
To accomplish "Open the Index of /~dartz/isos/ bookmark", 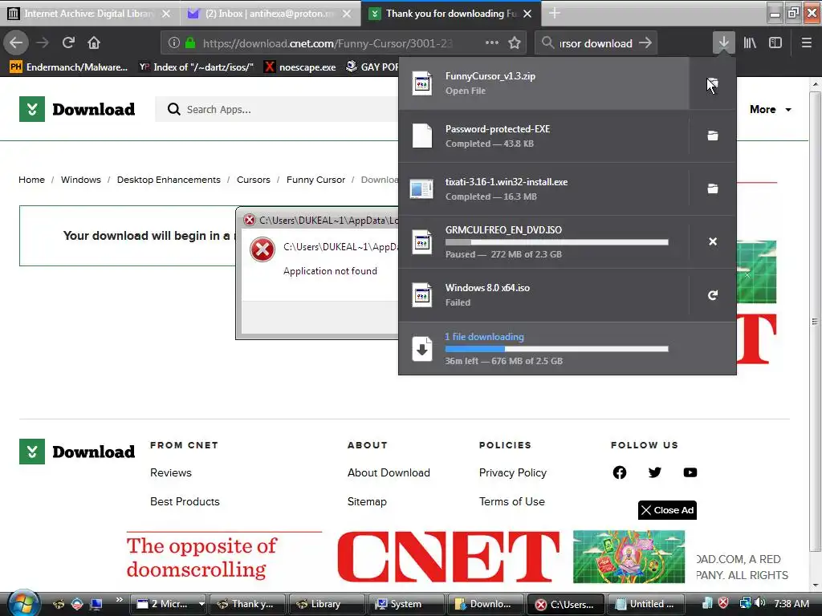I will click(196, 67).
